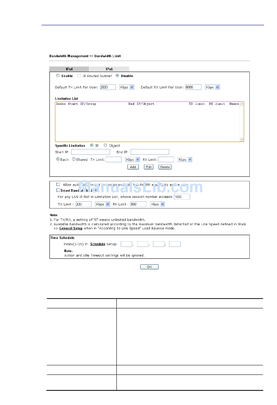The width and height of the screenshot is (277, 405).
Task: Click the 'Time Schedule' heading text
Action: 62,238
